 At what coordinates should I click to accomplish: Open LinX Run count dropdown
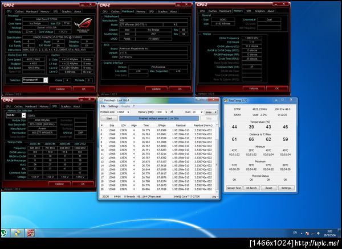point(202,112)
